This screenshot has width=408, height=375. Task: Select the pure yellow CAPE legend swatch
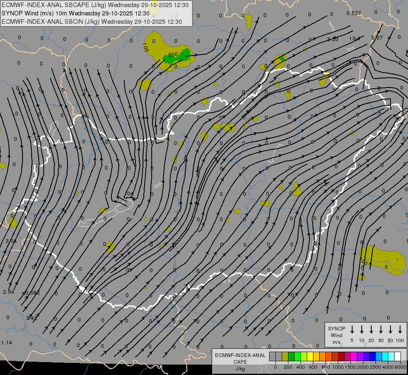pyautogui.click(x=310, y=356)
